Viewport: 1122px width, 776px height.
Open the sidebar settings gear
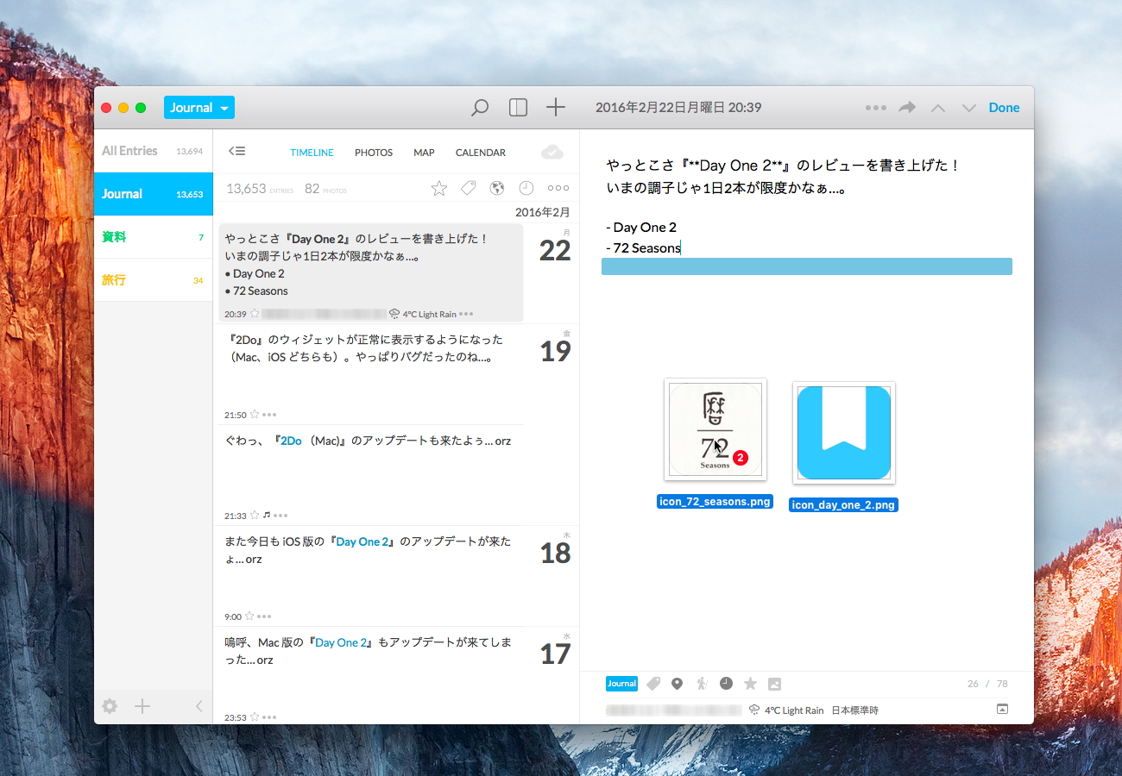tap(110, 706)
